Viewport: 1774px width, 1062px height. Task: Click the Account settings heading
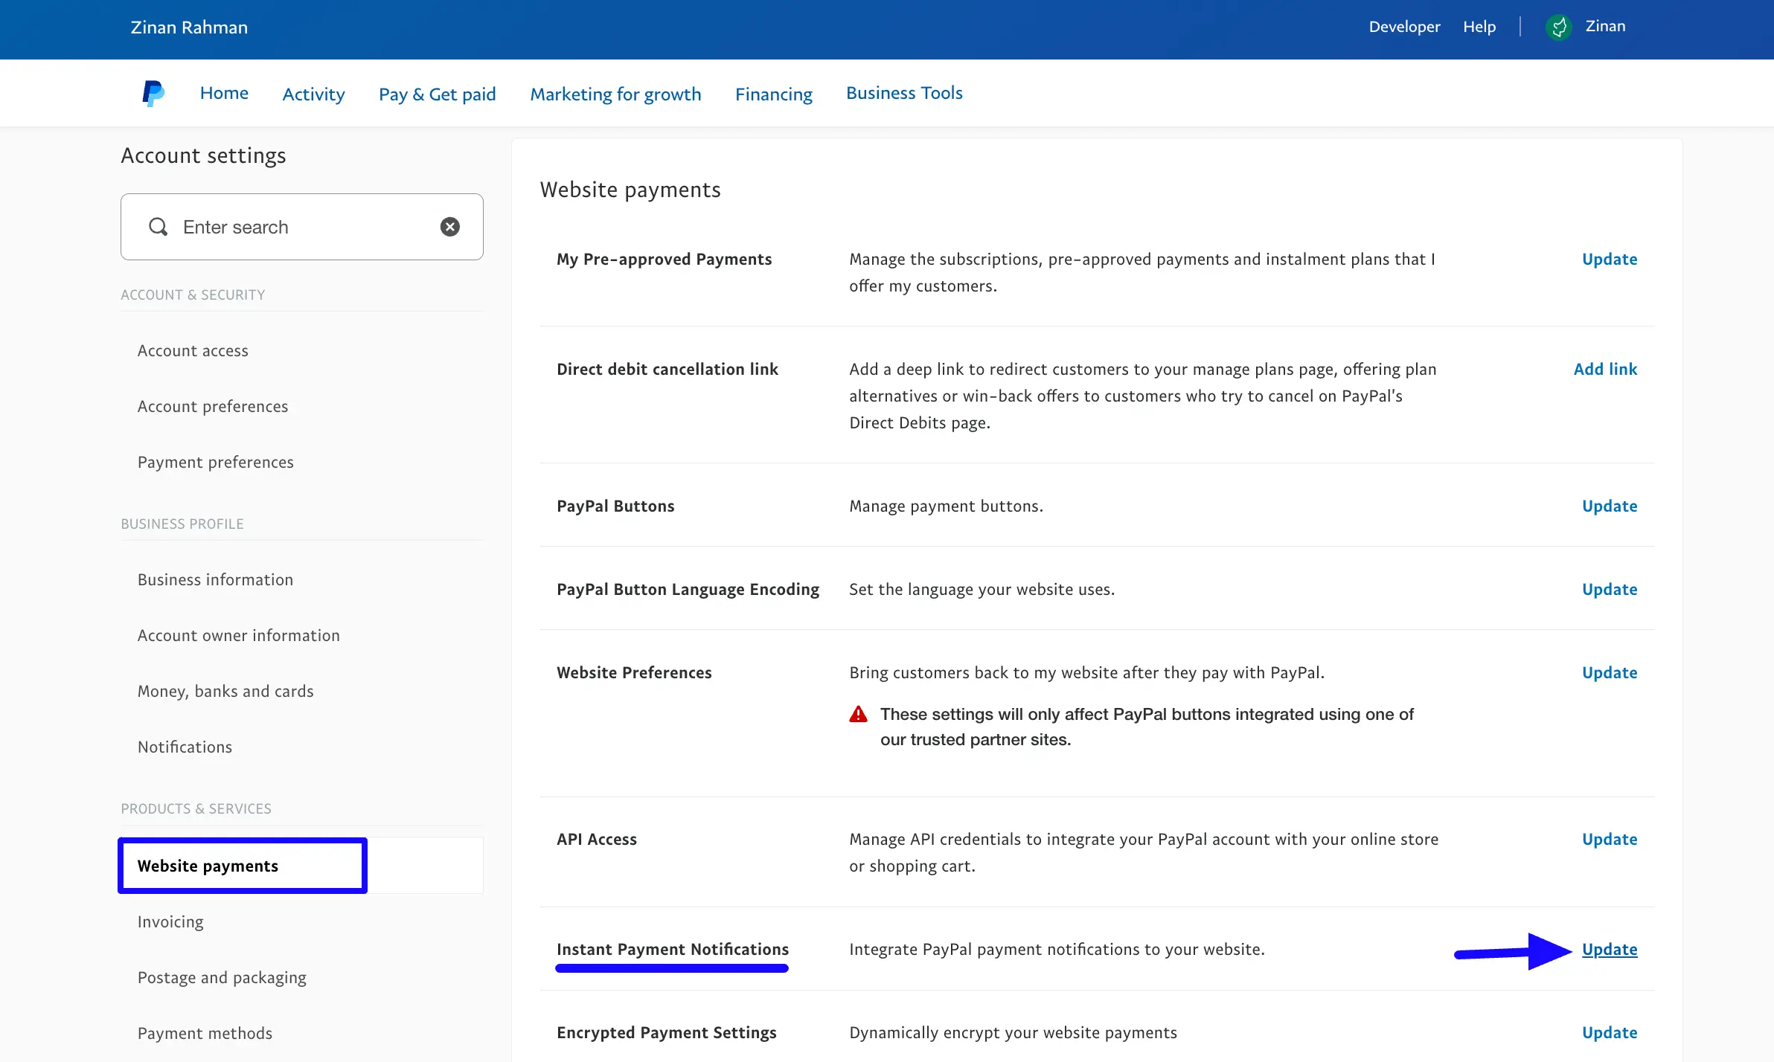pos(203,155)
